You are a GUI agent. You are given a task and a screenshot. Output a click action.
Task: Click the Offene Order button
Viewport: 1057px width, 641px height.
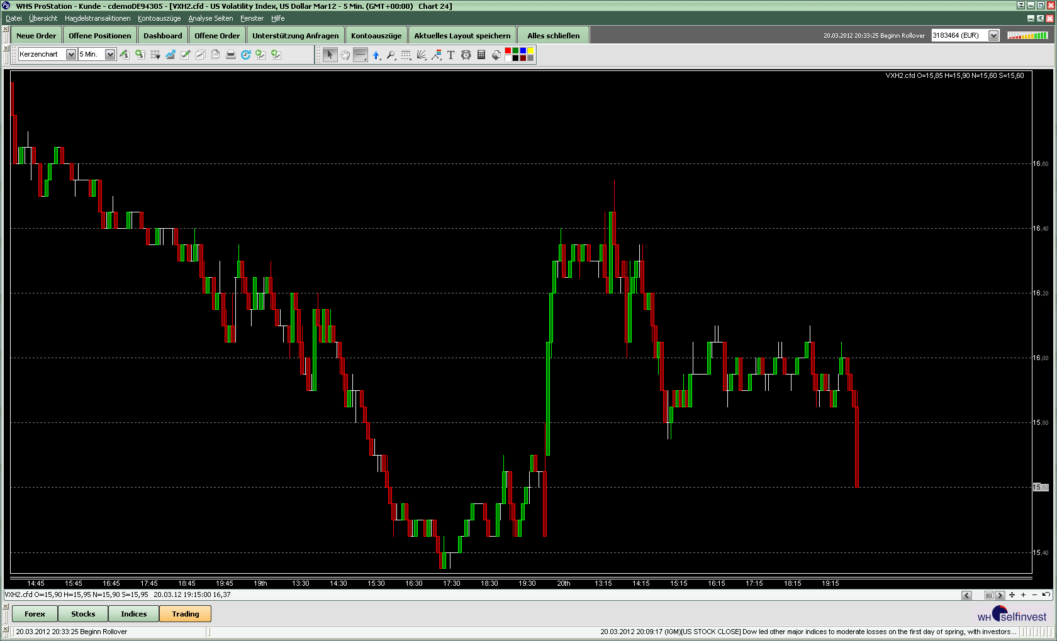coord(217,35)
